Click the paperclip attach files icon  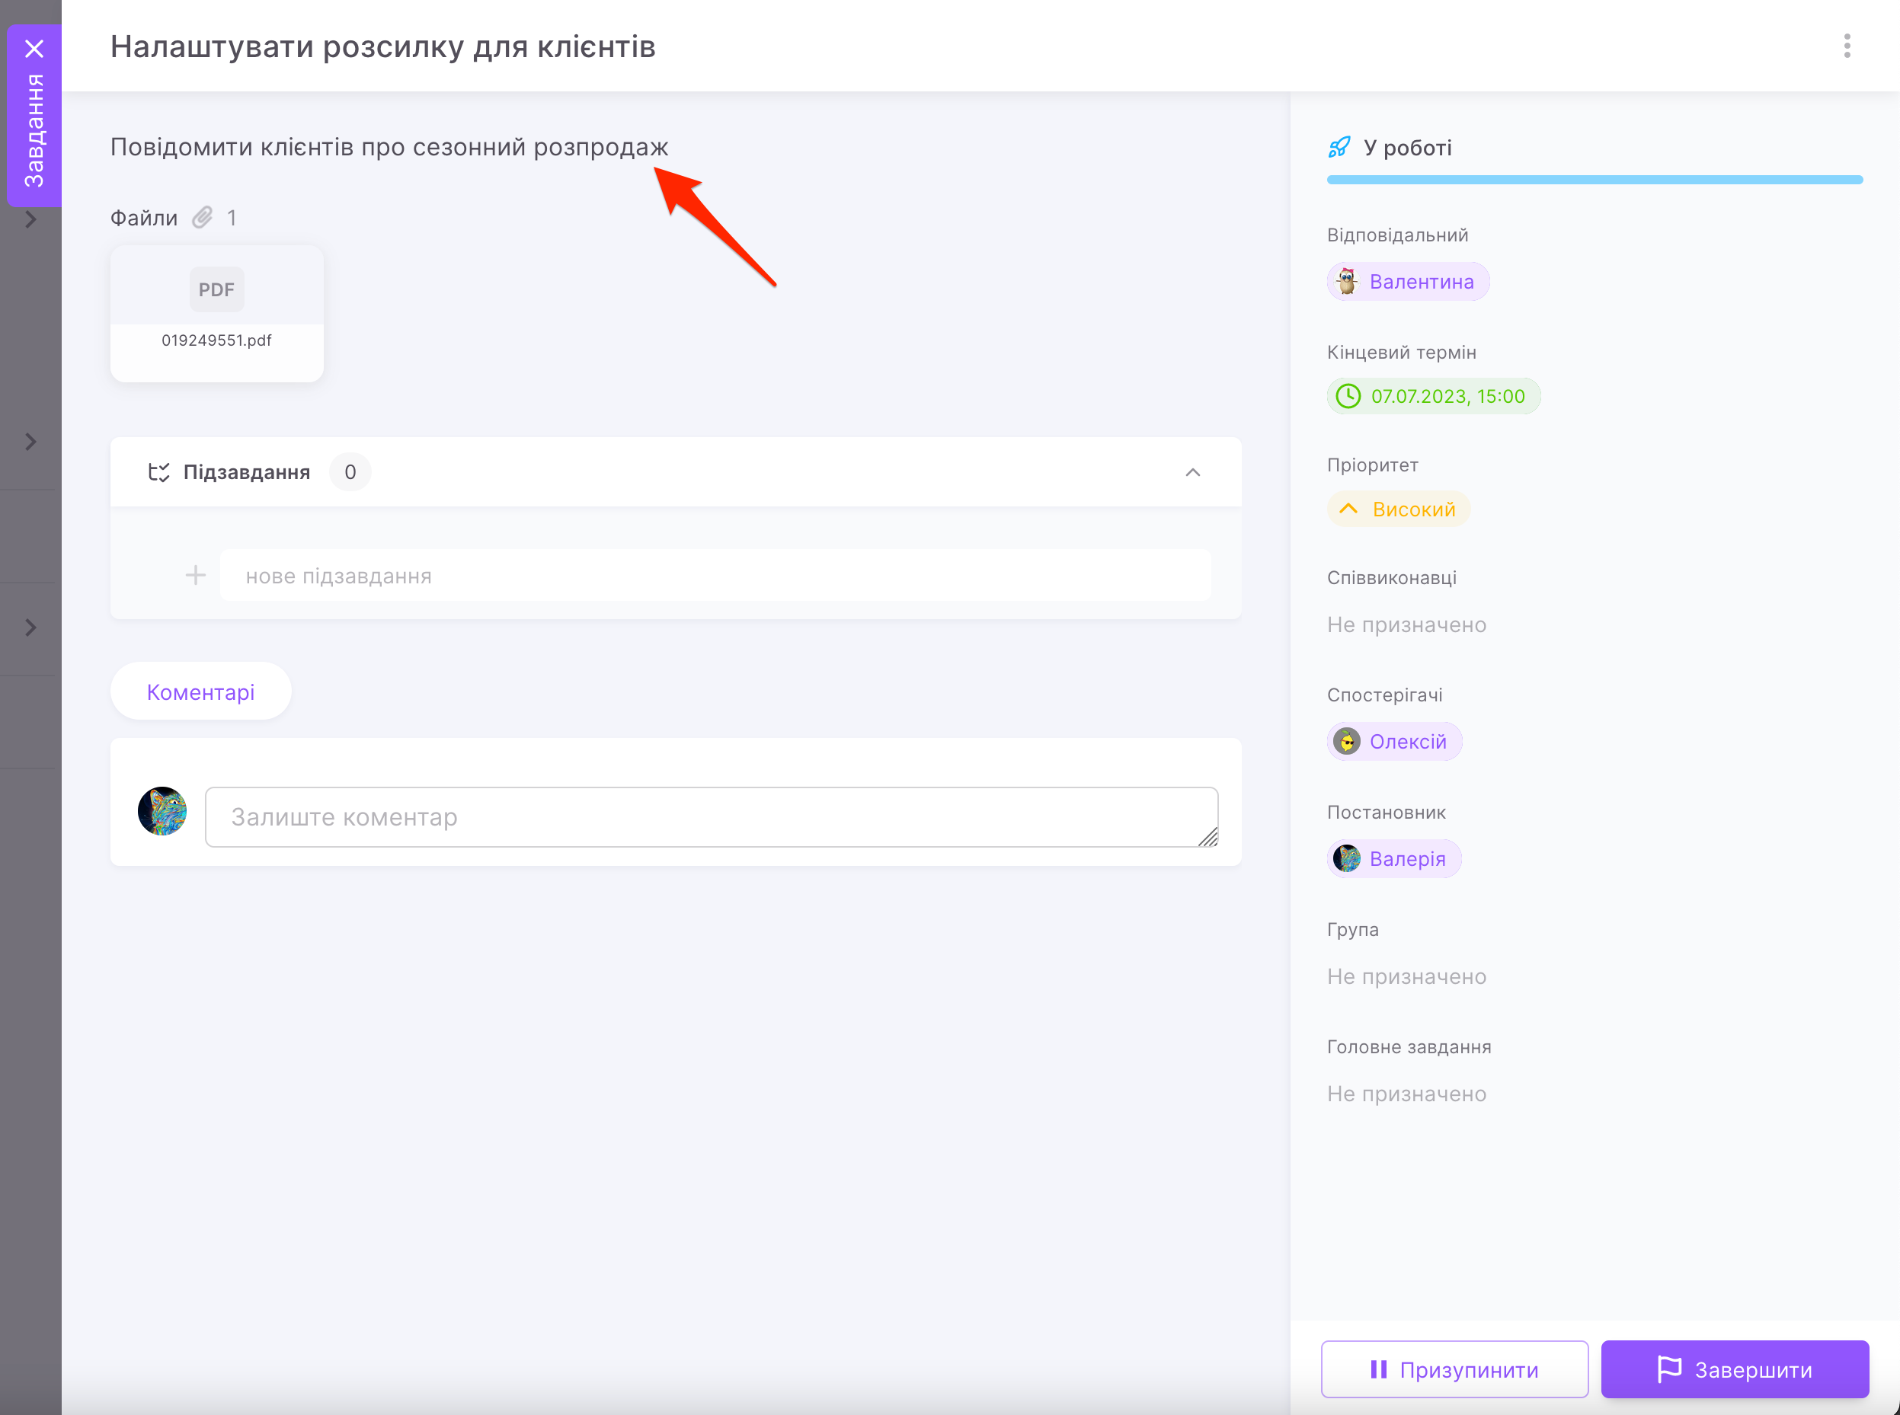[x=202, y=218]
